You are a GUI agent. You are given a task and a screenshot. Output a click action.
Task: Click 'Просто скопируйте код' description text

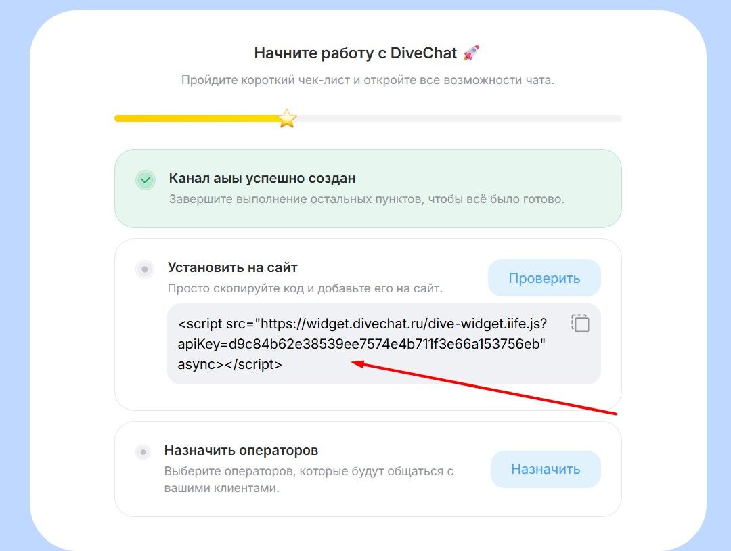[305, 288]
